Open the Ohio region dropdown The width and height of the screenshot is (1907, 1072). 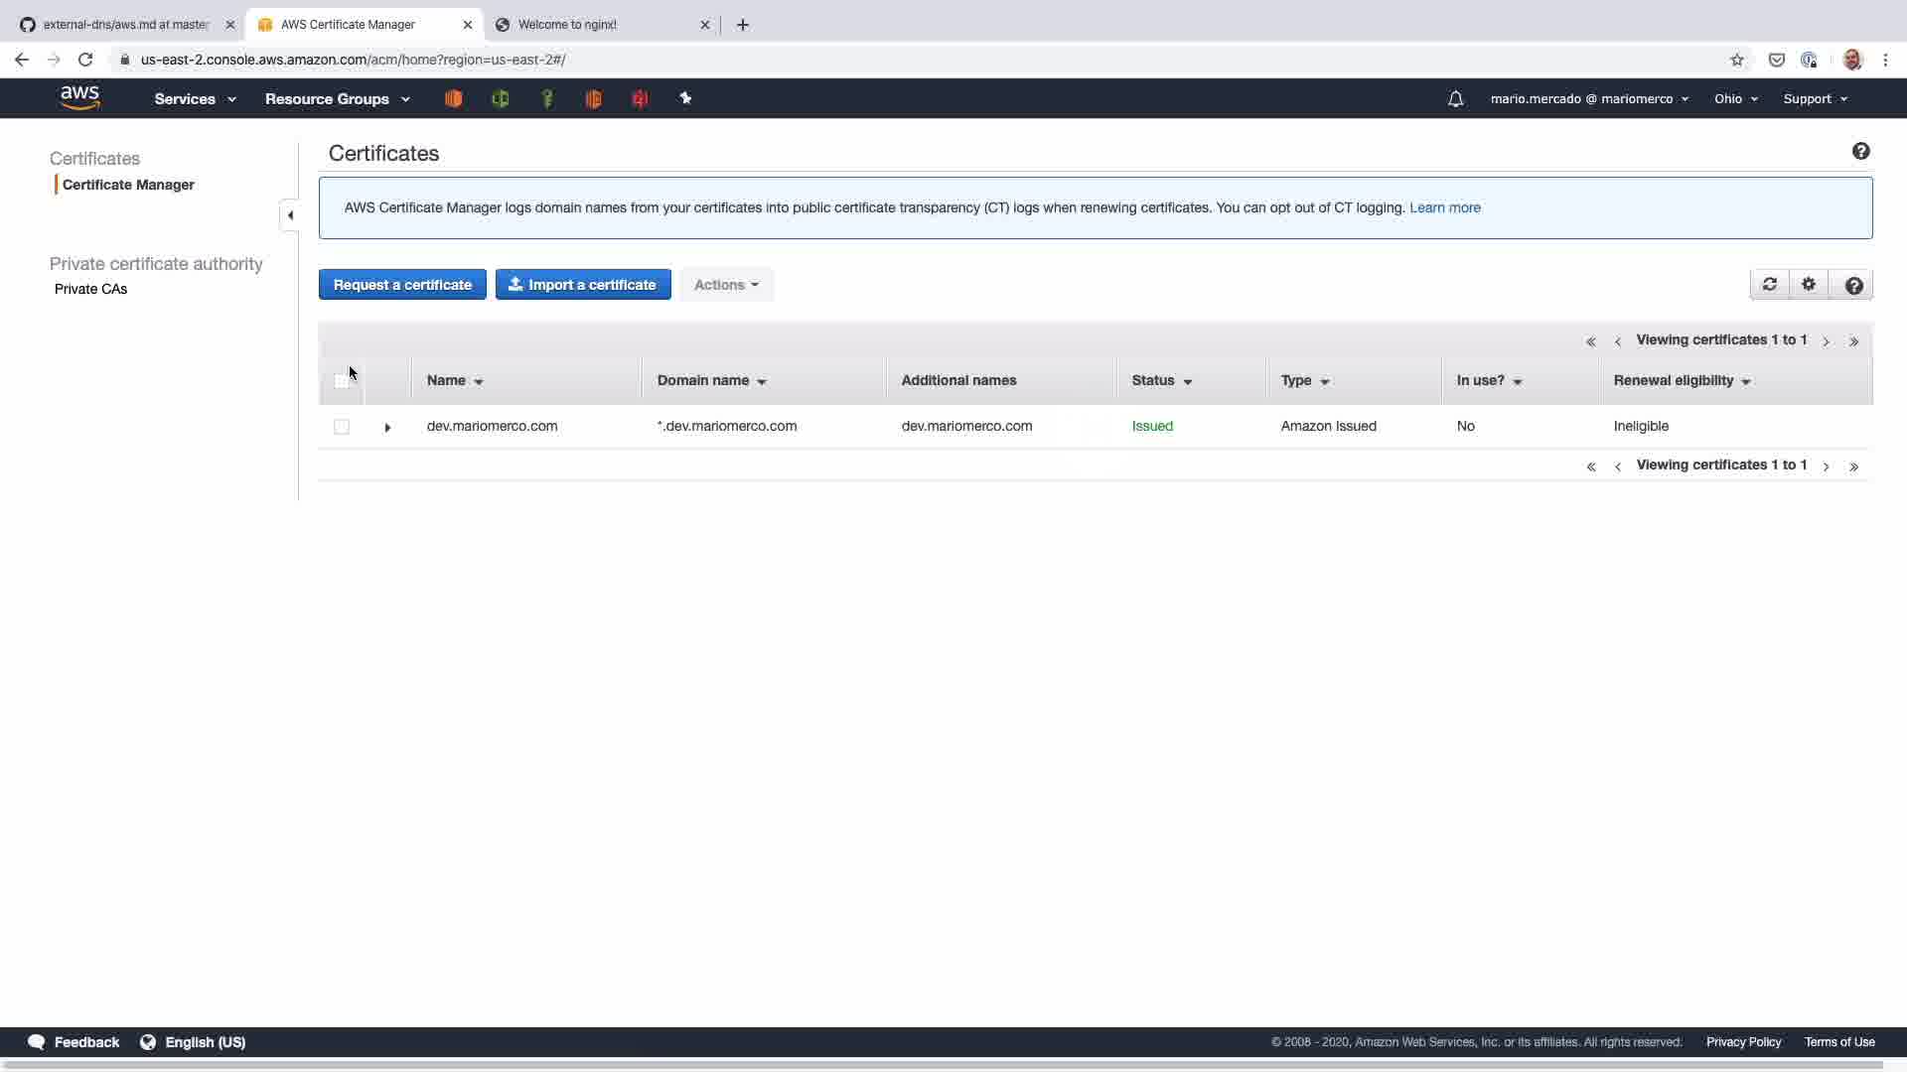click(x=1735, y=99)
